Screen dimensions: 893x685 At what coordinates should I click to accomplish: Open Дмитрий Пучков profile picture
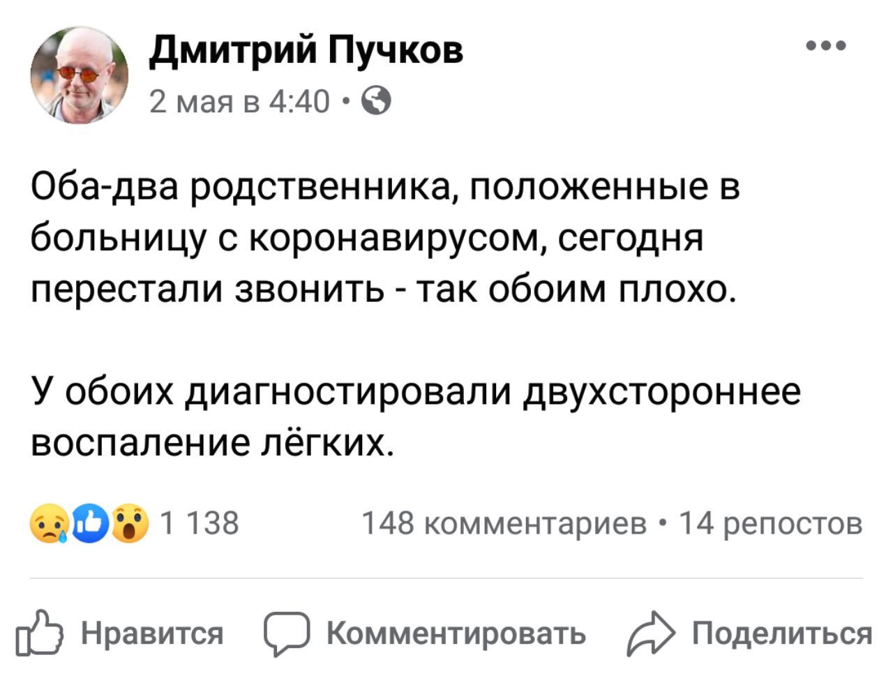click(80, 74)
